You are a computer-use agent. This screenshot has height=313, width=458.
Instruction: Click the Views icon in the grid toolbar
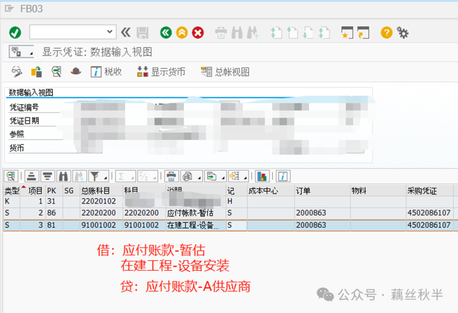[187, 176]
